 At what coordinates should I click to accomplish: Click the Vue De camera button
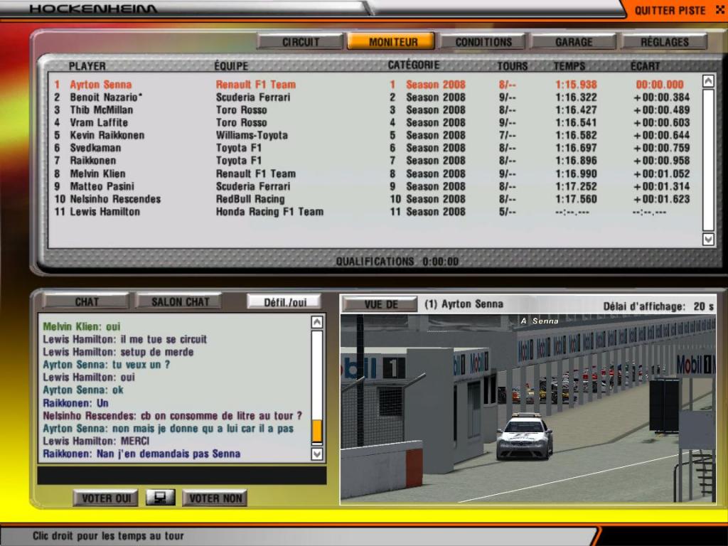tap(380, 304)
